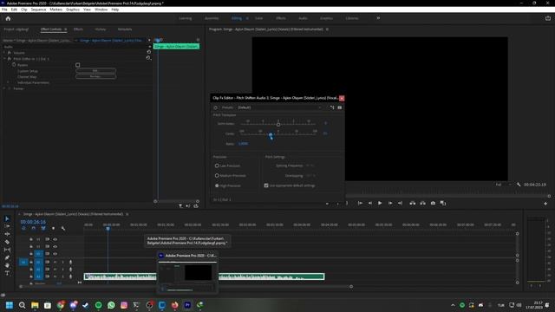Screen dimensions: 555x312
Task: Close the Clip Fx Editor window
Action: 342,98
